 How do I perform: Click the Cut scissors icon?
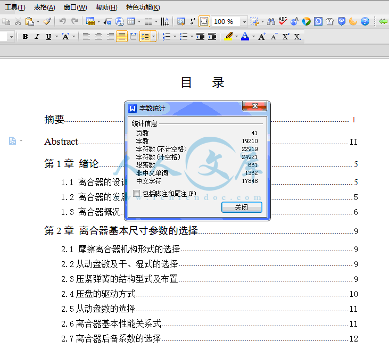18,22
